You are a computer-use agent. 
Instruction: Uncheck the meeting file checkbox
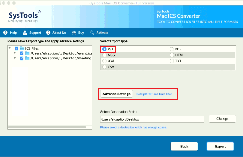[21, 58]
